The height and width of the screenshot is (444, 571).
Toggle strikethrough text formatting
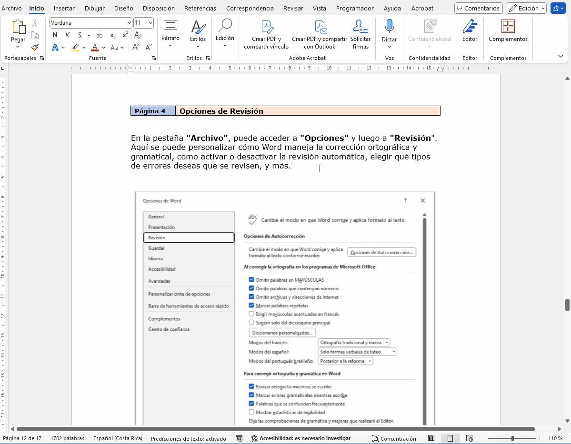[100, 35]
